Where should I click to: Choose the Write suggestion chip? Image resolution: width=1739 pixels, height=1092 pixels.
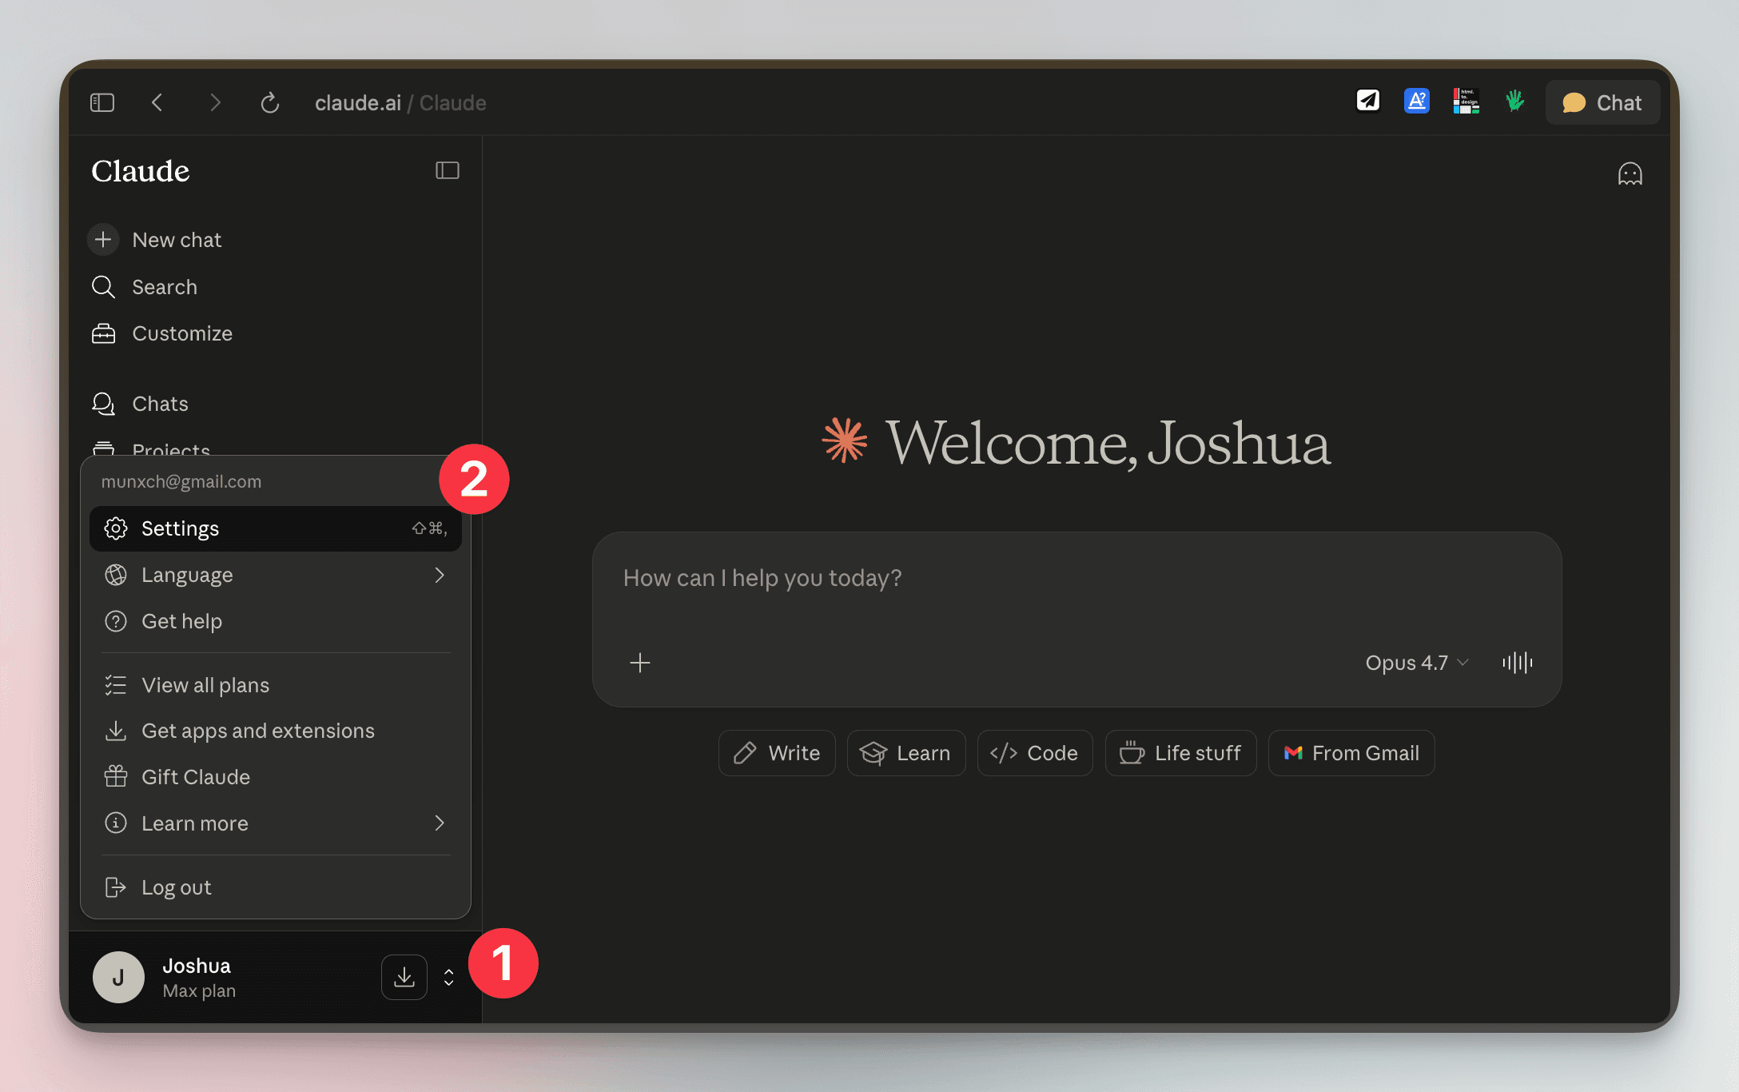click(777, 753)
